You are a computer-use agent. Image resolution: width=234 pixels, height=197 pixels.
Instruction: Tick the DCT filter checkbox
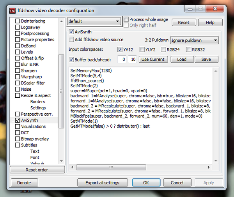(18, 133)
